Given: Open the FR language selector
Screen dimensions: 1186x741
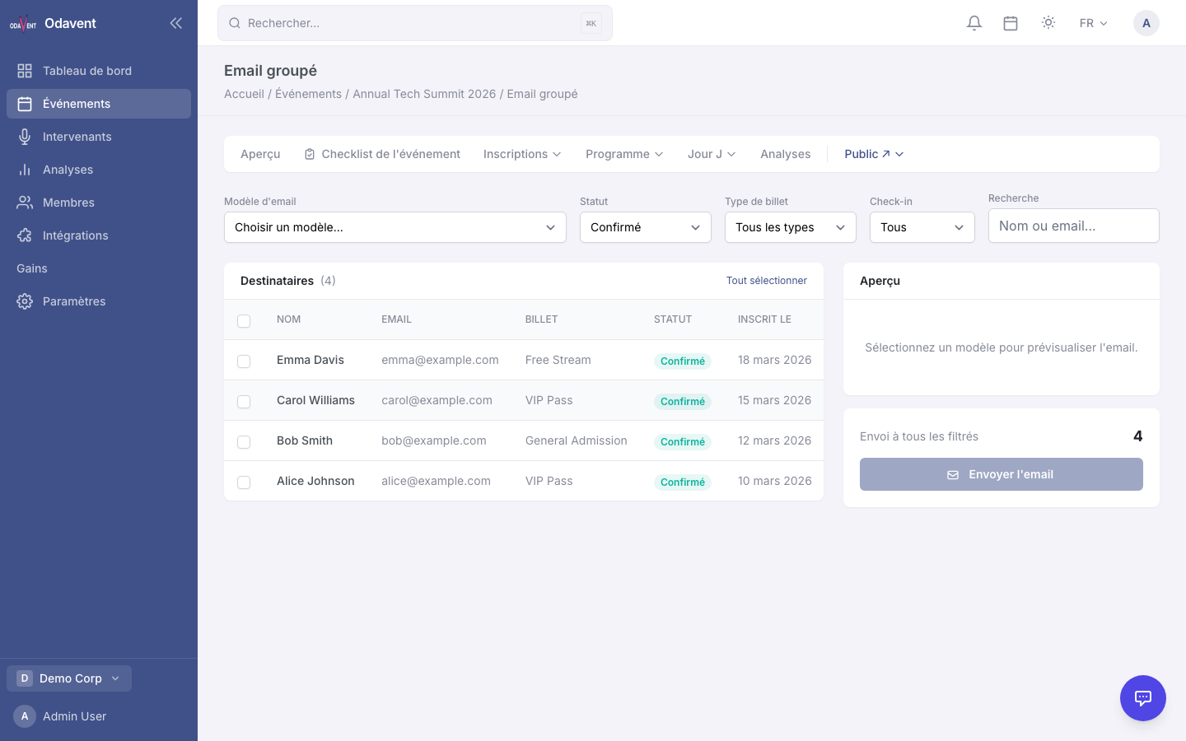Looking at the screenshot, I should pos(1094,23).
